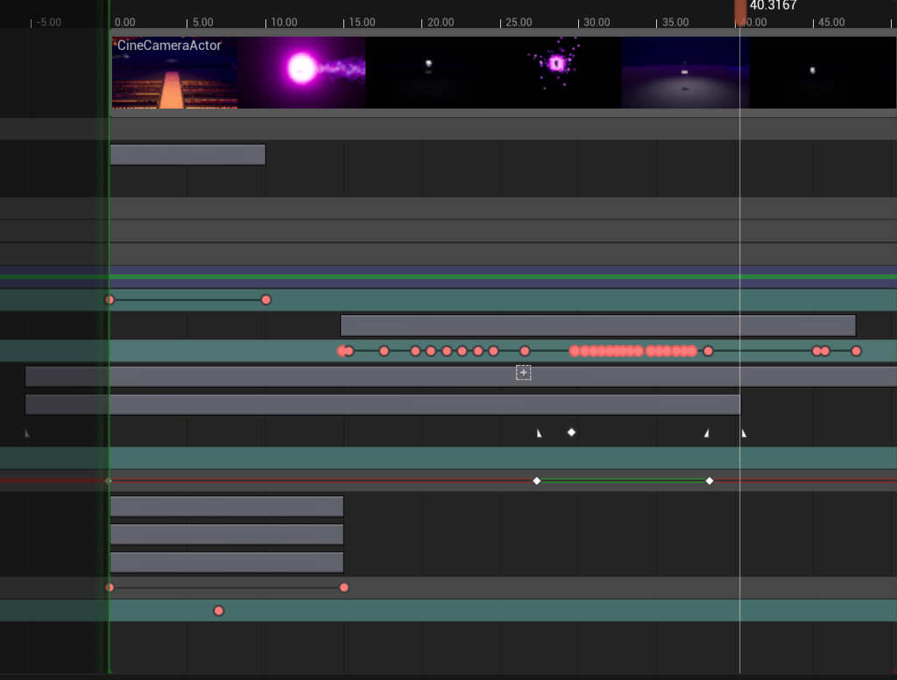
Task: Click the 20.00 mark on the time ruler
Action: 441,22
